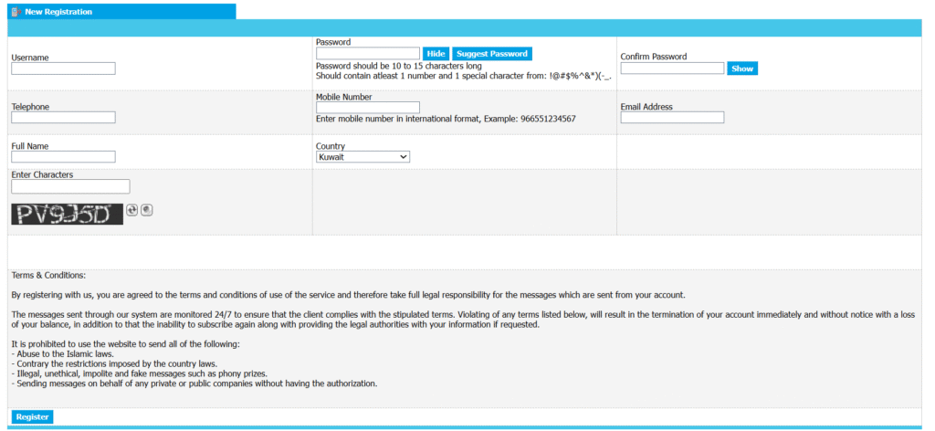Open the Country dropdown
935x431 pixels.
362,157
